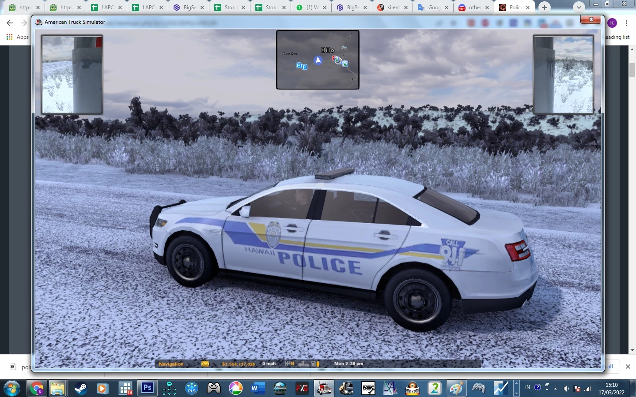The height and width of the screenshot is (397, 636).
Task: Open Excel from the taskbar
Action: point(302,389)
